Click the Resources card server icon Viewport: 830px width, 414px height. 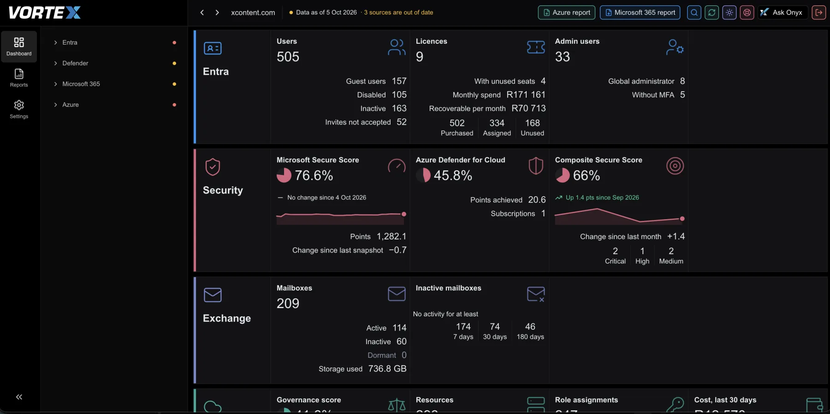tap(536, 405)
